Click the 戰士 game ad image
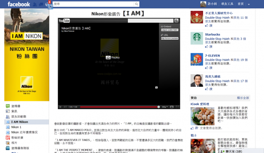 (x=203, y=146)
